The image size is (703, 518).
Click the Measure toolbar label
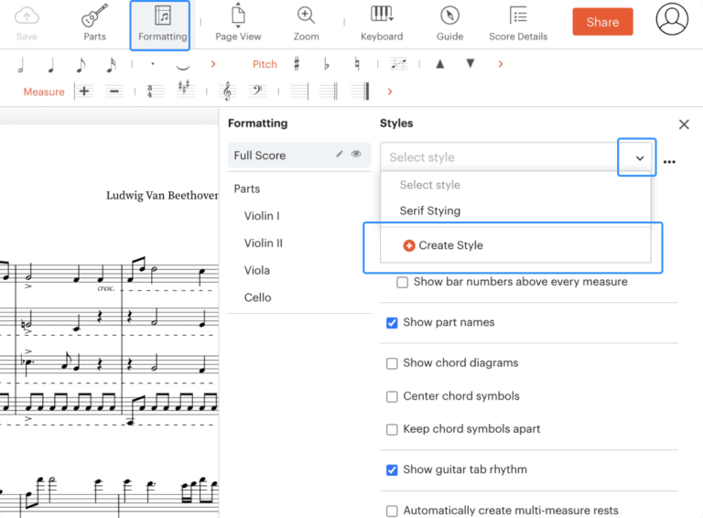pyautogui.click(x=44, y=92)
